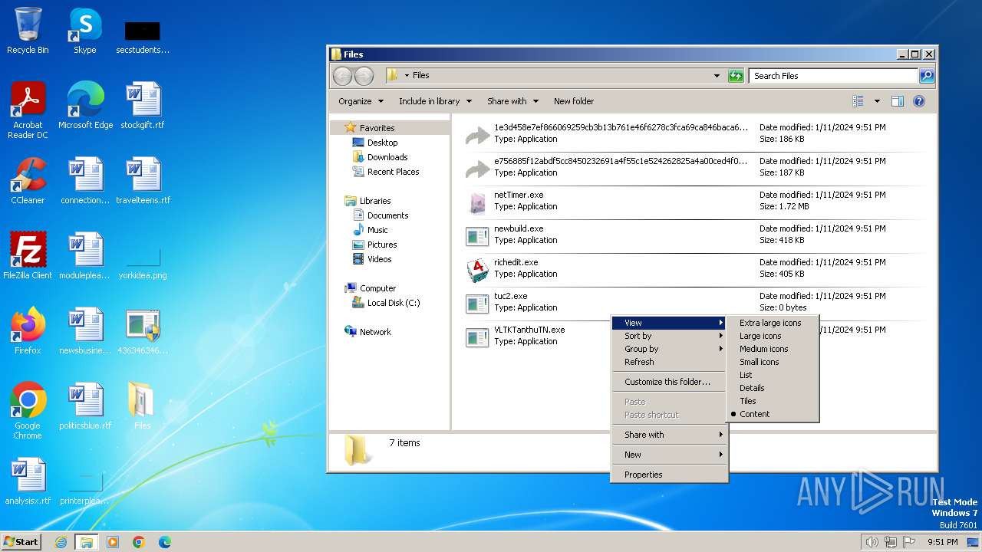Click the Search Files input box
The height and width of the screenshot is (552, 982).
(x=833, y=76)
